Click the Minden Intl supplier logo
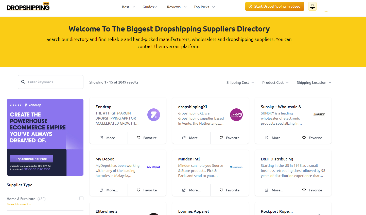The height and width of the screenshot is (215, 366). point(236,167)
